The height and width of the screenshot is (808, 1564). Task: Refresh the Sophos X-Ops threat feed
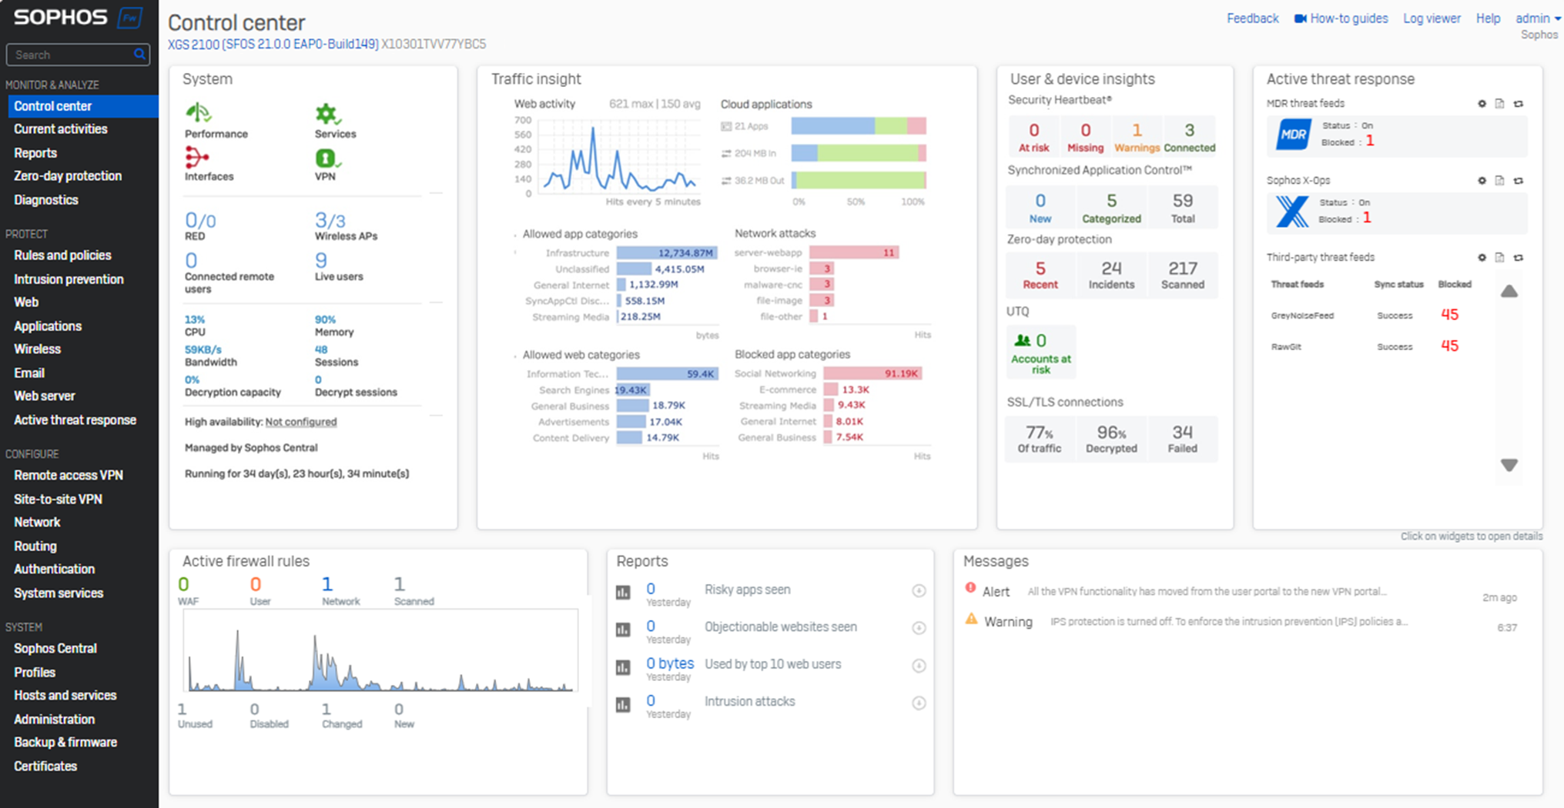click(1519, 180)
